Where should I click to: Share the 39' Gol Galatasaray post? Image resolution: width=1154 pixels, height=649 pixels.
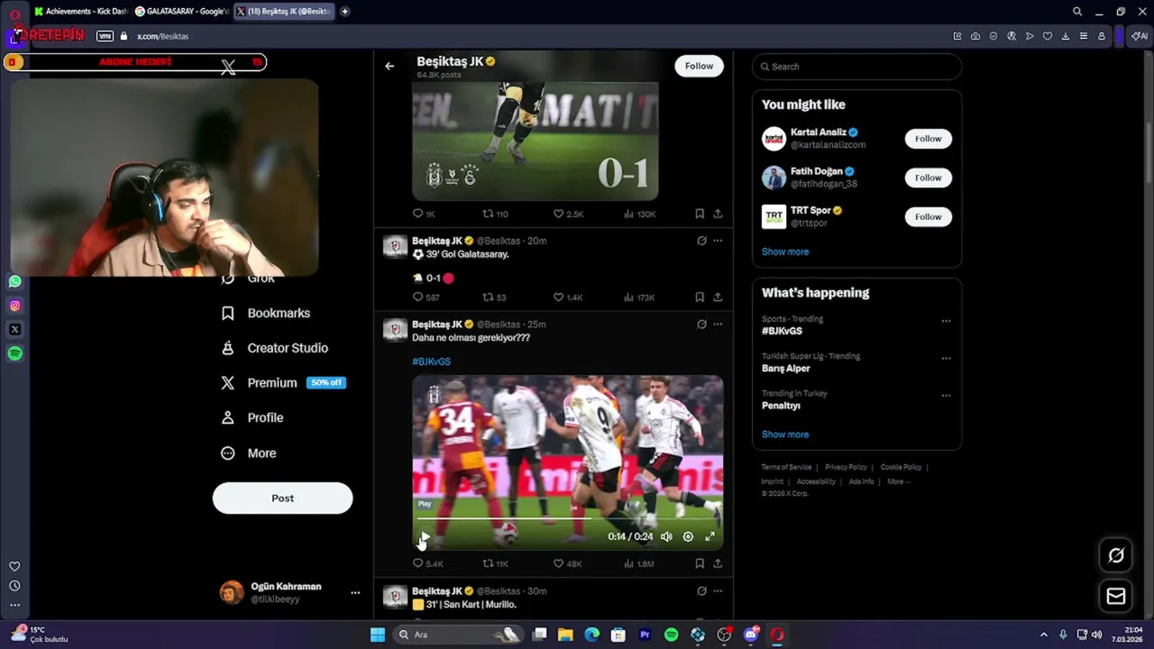pyautogui.click(x=718, y=297)
